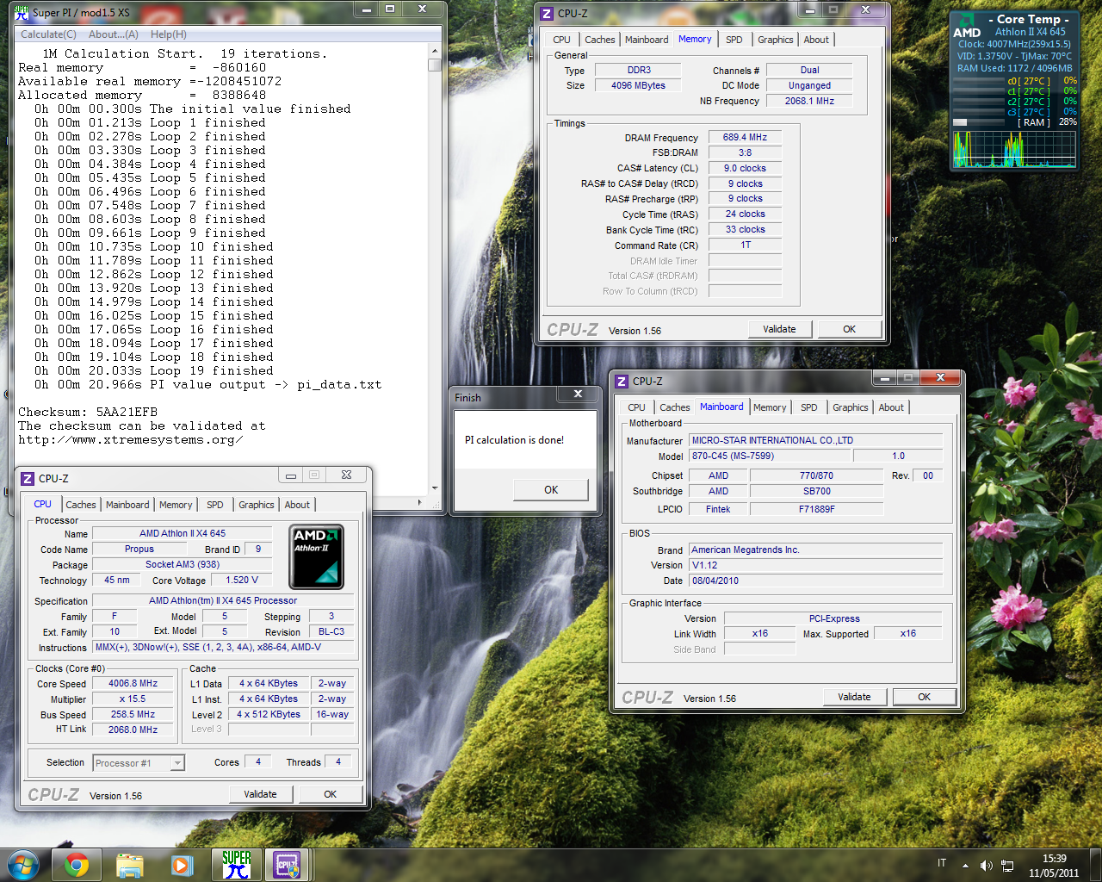Switch to SPD tab in Memory CPU-Z window

(734, 40)
